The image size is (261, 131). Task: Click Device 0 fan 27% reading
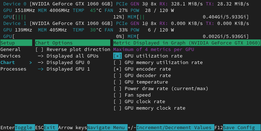click(123, 10)
